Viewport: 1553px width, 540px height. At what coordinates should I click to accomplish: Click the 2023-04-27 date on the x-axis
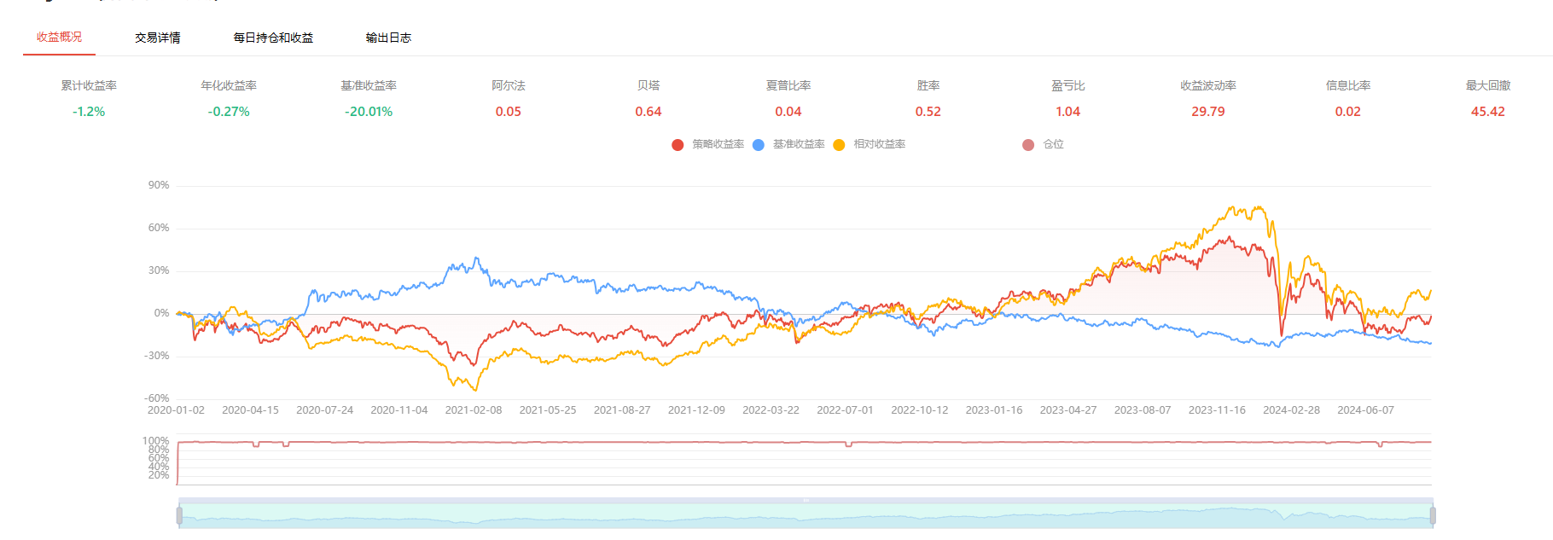pos(1068,410)
